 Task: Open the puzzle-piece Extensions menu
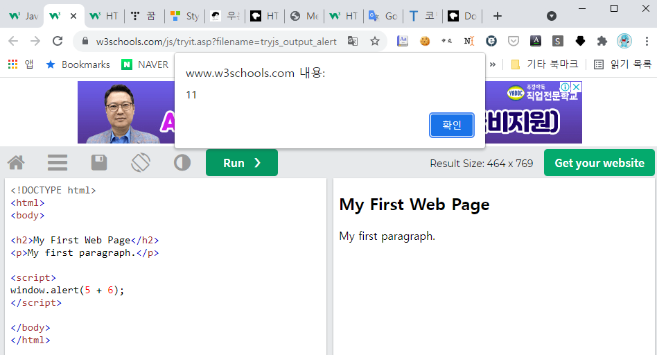[602, 41]
